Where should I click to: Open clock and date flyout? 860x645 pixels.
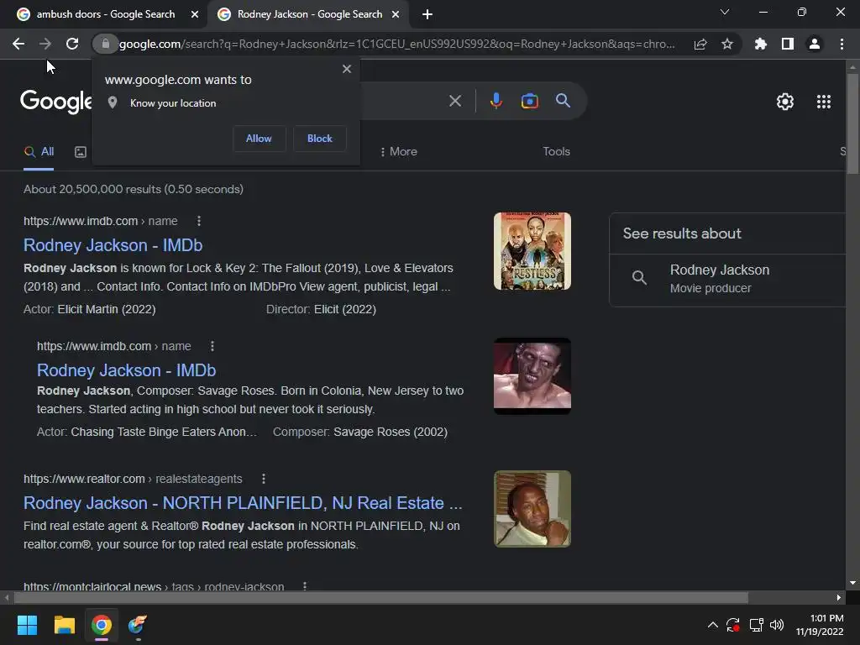[820, 625]
